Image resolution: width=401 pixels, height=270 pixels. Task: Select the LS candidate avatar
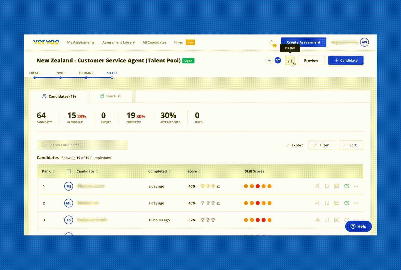69,220
